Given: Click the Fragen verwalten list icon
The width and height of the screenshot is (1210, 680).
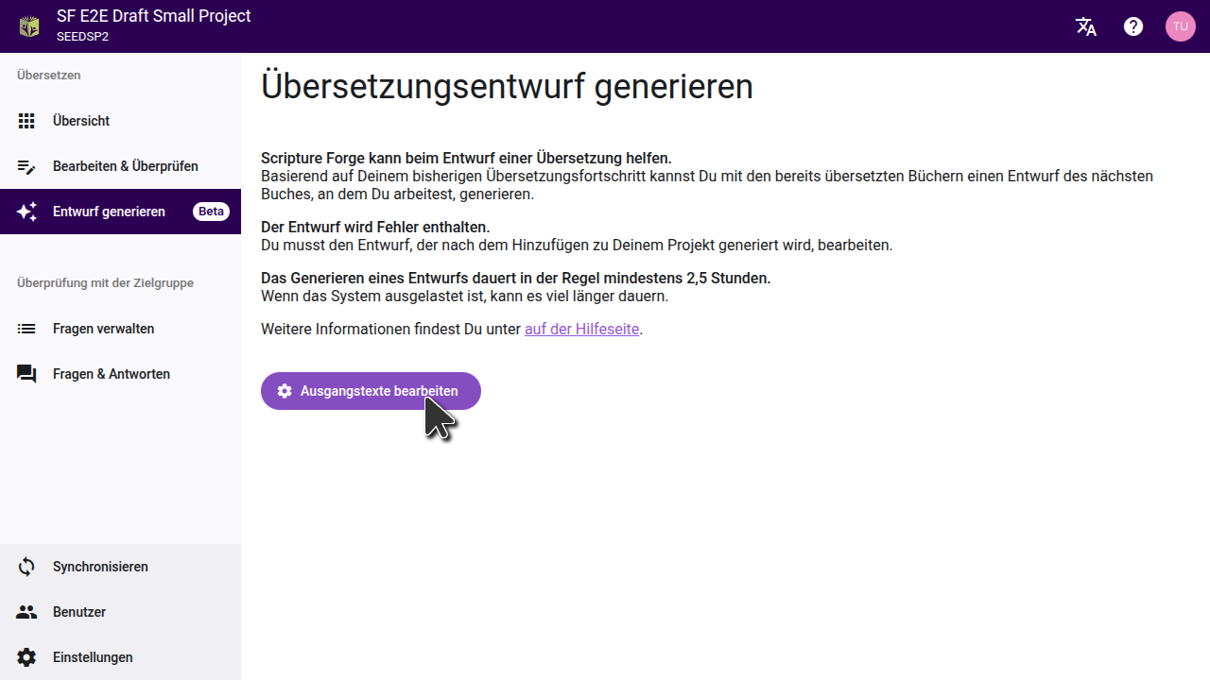Looking at the screenshot, I should (26, 329).
